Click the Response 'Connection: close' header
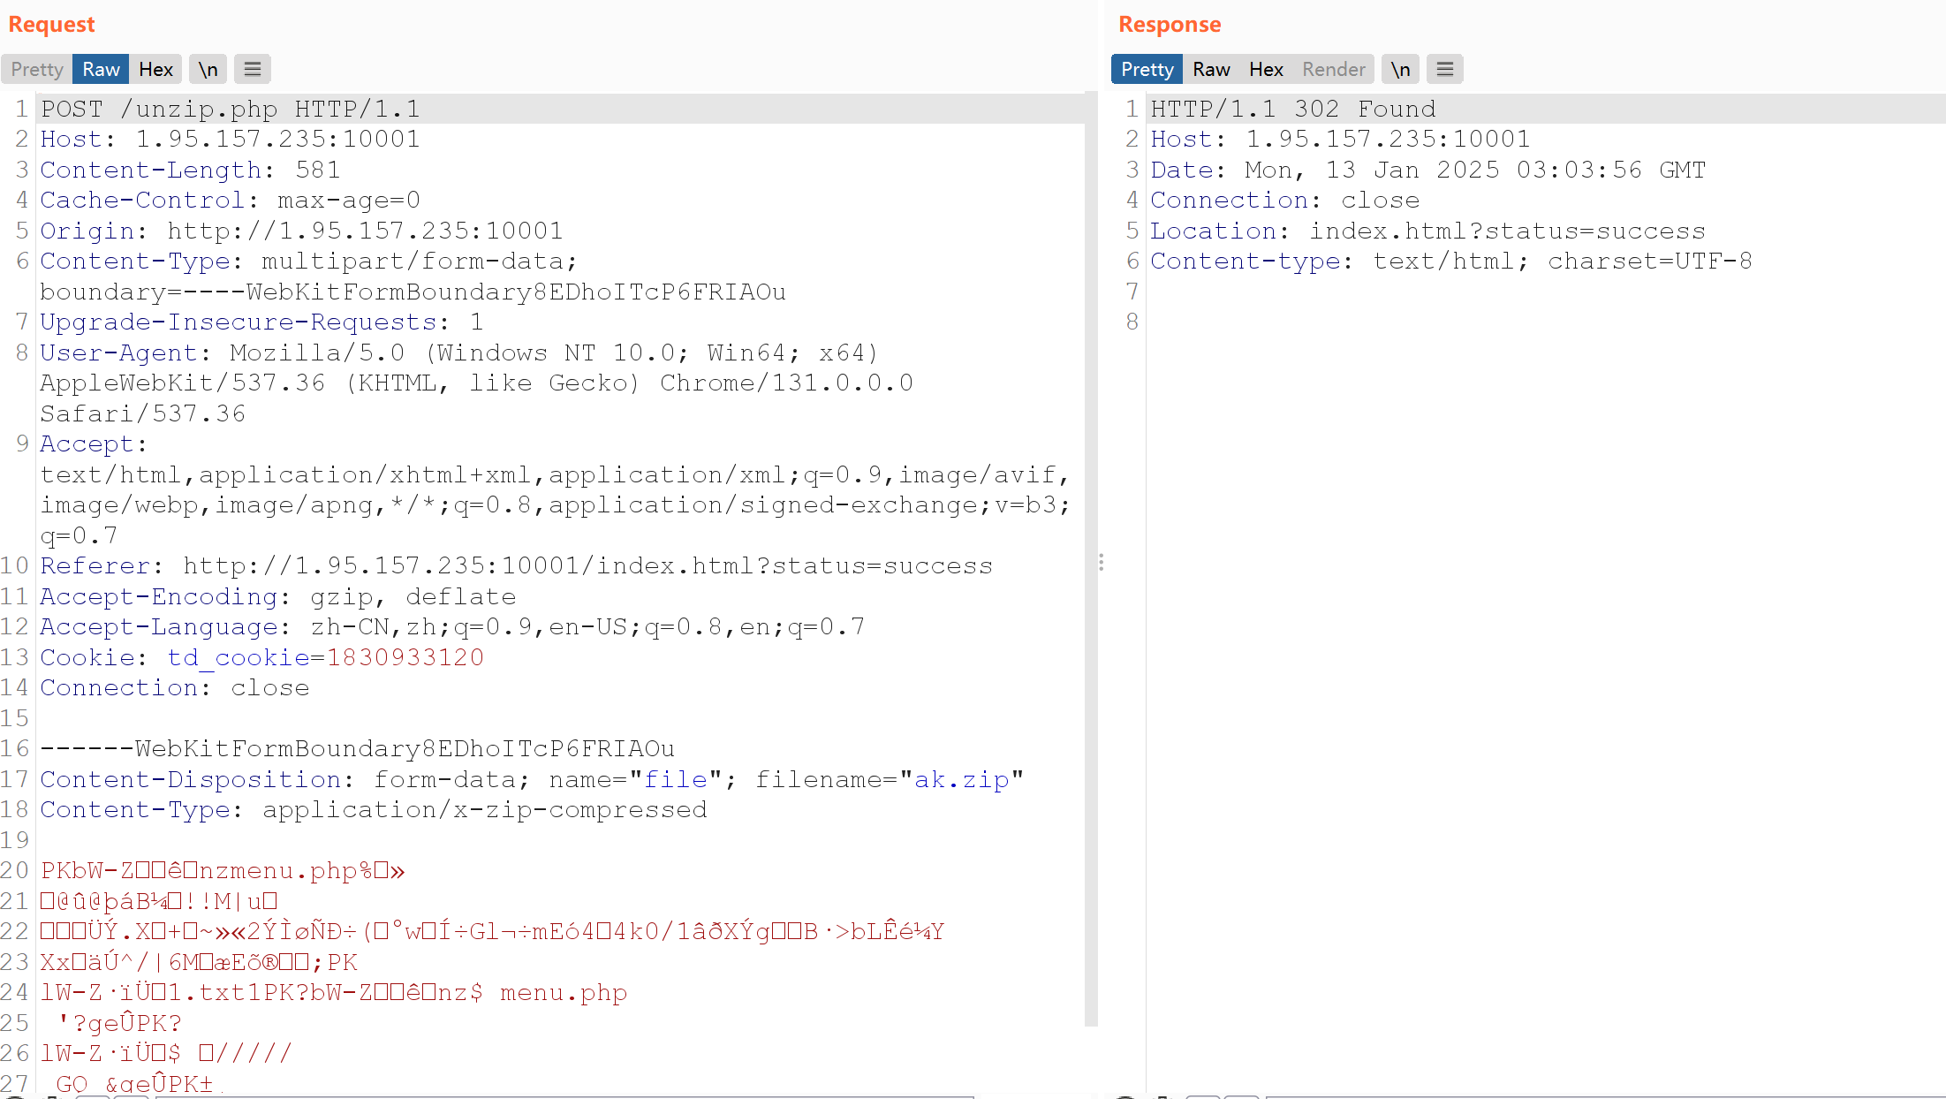Screen dimensions: 1946x1099 pos(1284,201)
